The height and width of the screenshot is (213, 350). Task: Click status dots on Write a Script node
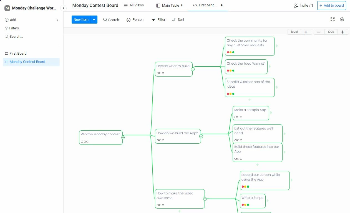[x=245, y=205]
